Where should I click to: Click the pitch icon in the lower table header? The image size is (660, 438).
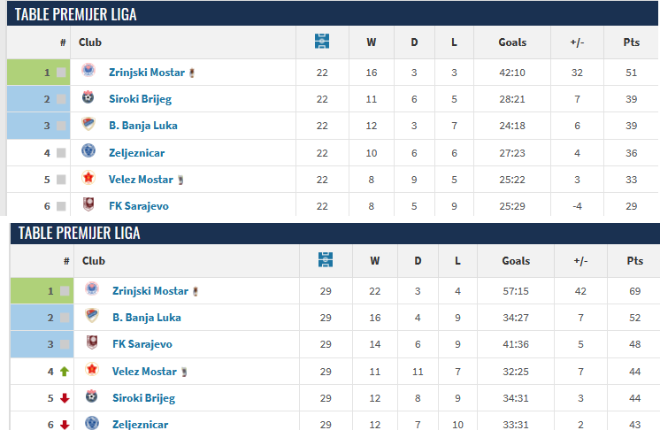326,260
